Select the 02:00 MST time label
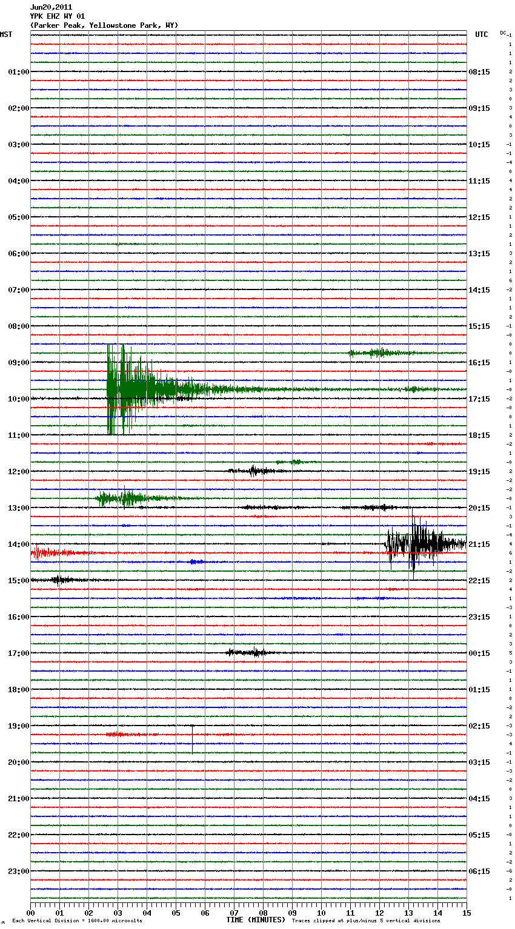Viewport: 515px width, 929px height. tap(18, 108)
